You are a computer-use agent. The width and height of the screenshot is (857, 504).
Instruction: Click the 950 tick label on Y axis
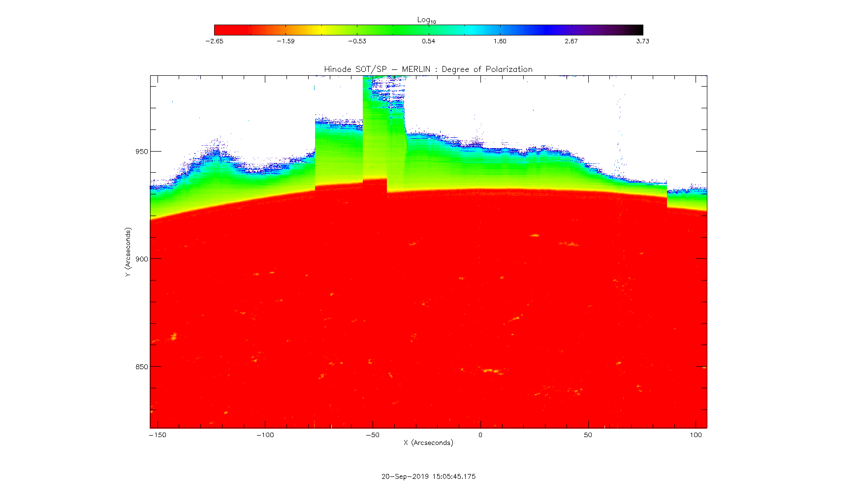point(142,152)
